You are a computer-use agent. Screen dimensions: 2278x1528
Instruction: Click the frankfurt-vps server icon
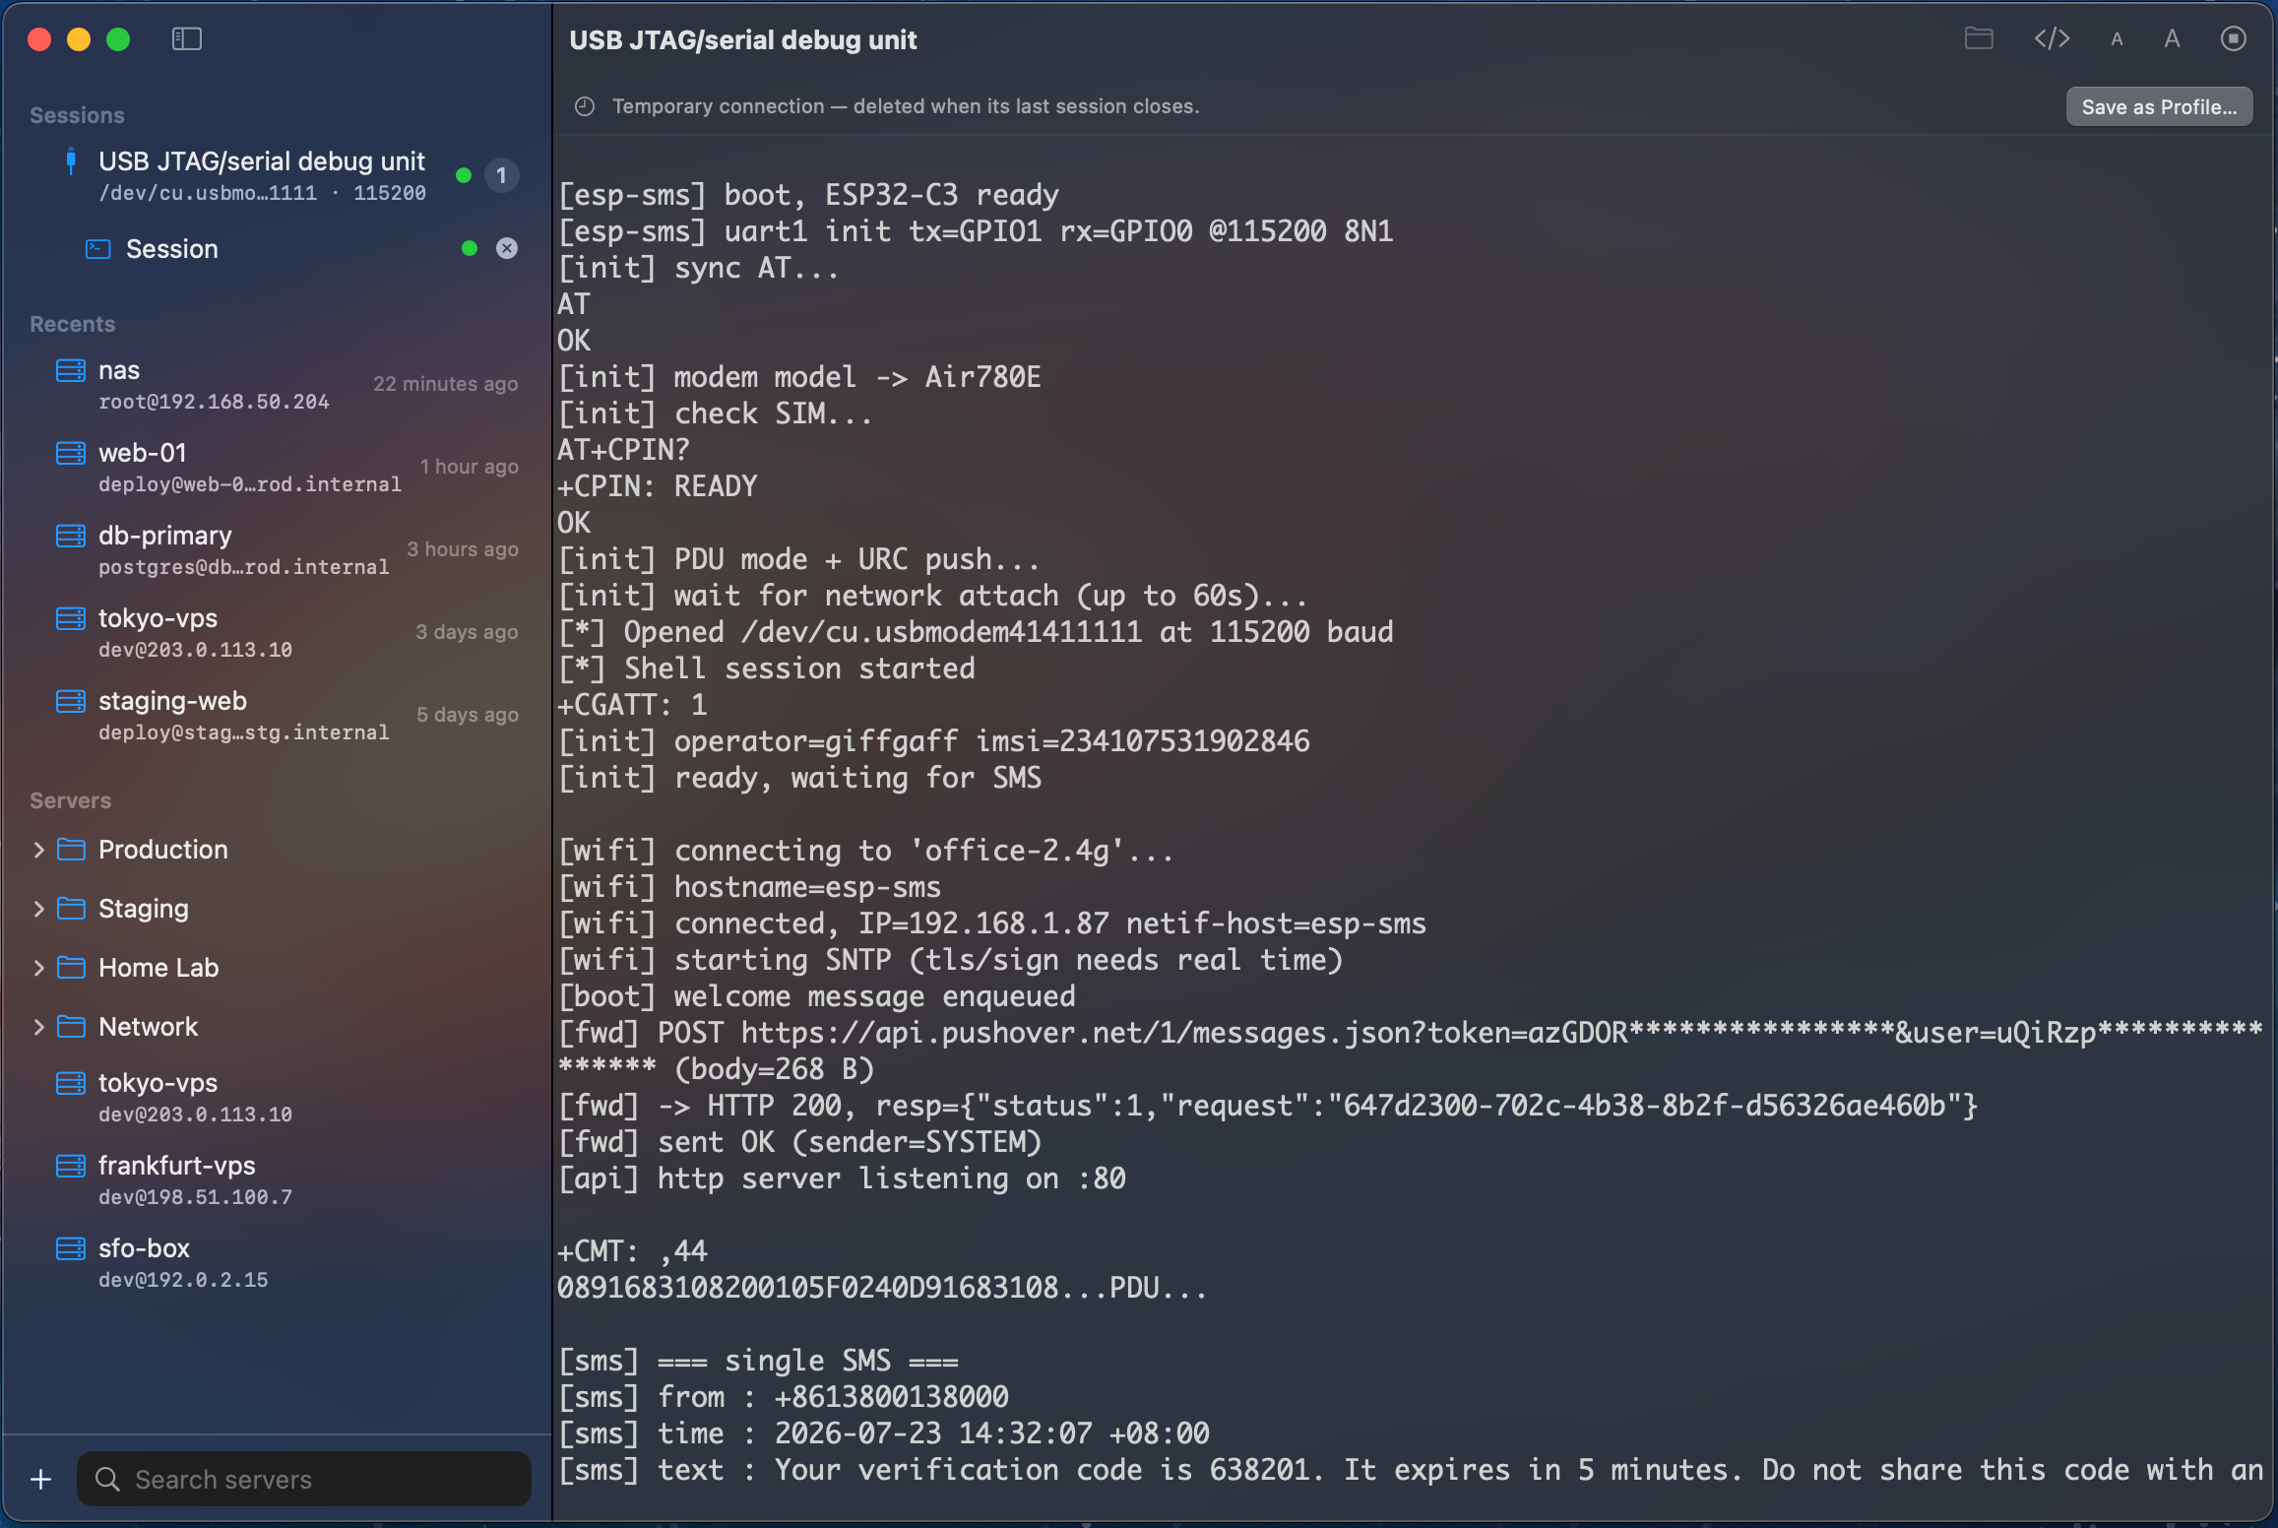coord(70,1166)
